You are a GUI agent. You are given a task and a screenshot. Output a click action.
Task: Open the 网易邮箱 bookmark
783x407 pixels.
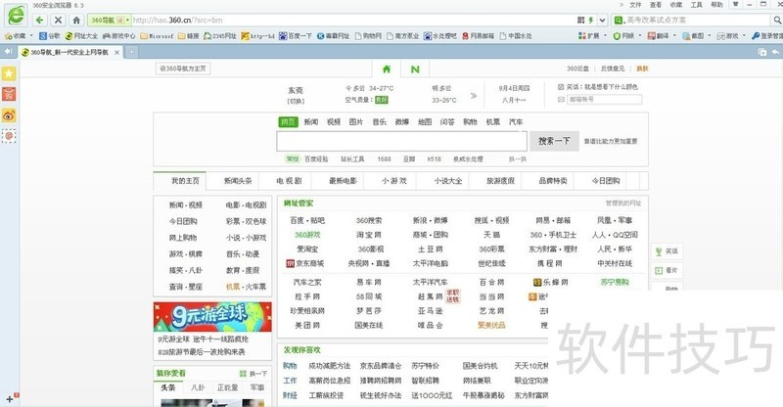click(x=479, y=36)
